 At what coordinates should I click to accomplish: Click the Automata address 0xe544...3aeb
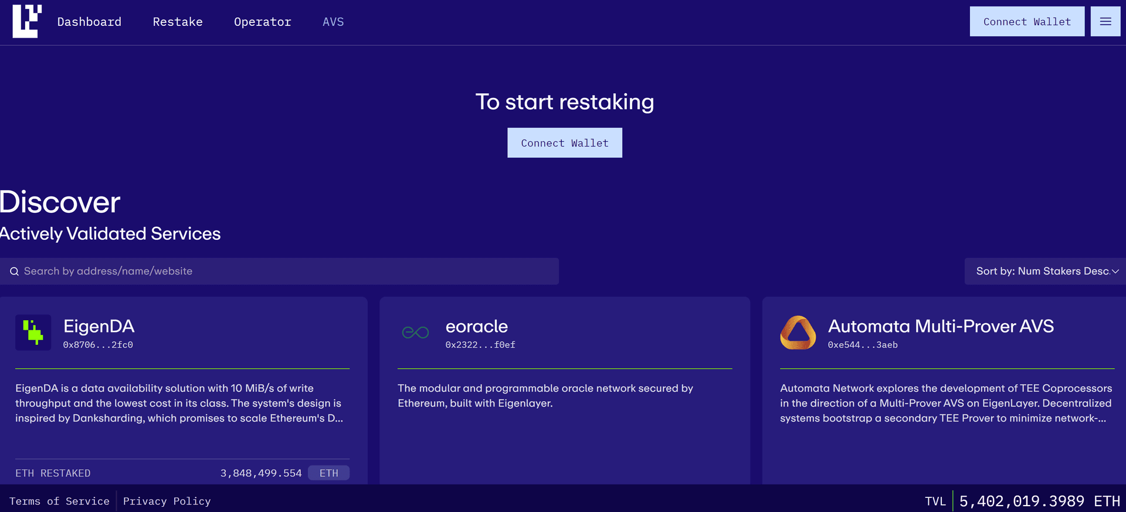(863, 345)
